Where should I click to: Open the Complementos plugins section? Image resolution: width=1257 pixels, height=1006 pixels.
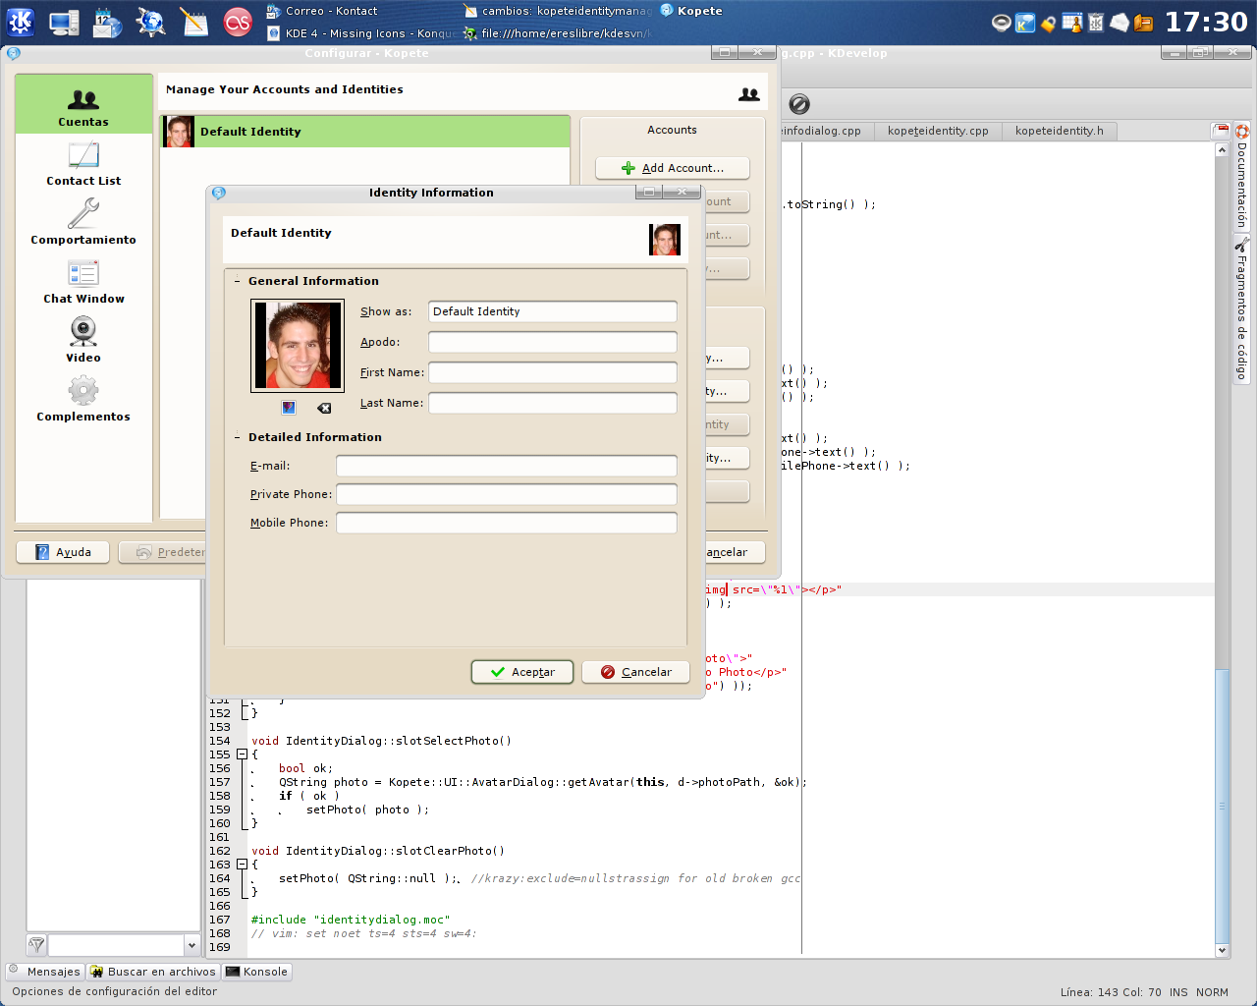coord(83,399)
